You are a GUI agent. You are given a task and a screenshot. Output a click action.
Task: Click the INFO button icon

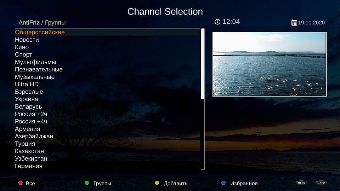click(x=321, y=183)
